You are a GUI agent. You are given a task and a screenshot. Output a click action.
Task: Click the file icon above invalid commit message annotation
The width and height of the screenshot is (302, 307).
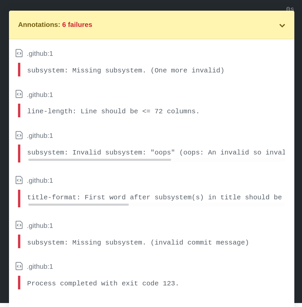19,225
